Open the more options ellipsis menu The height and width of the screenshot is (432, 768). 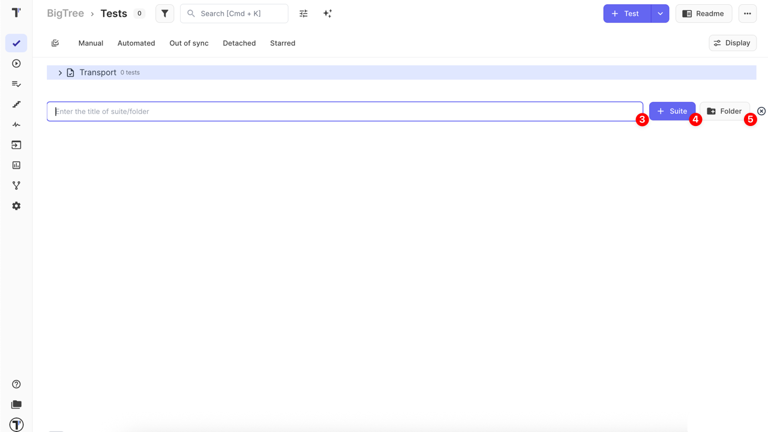click(747, 13)
